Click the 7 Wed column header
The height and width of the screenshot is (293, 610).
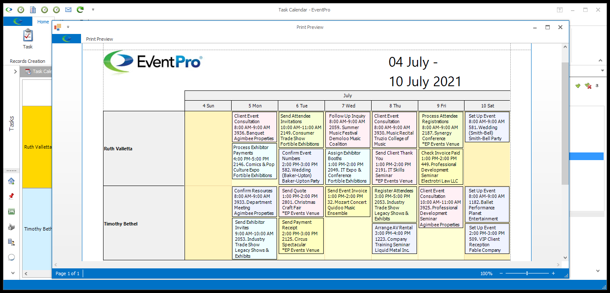click(348, 106)
